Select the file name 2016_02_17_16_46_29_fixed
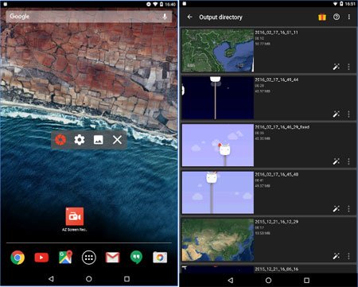The height and width of the screenshot is (287, 358). click(x=282, y=127)
